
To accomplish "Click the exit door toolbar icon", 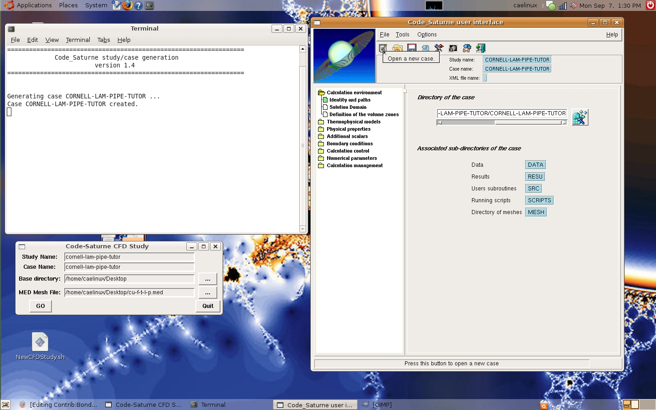I will [481, 48].
